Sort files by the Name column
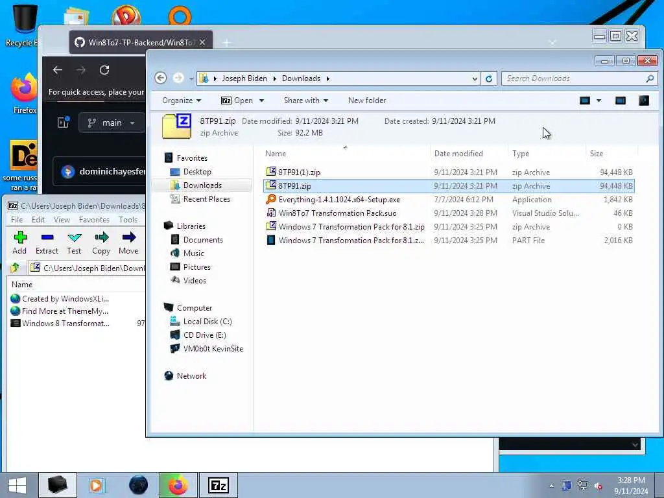This screenshot has width=664, height=498. coord(276,153)
